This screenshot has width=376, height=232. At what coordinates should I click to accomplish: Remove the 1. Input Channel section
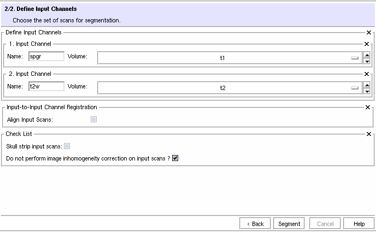(x=366, y=44)
